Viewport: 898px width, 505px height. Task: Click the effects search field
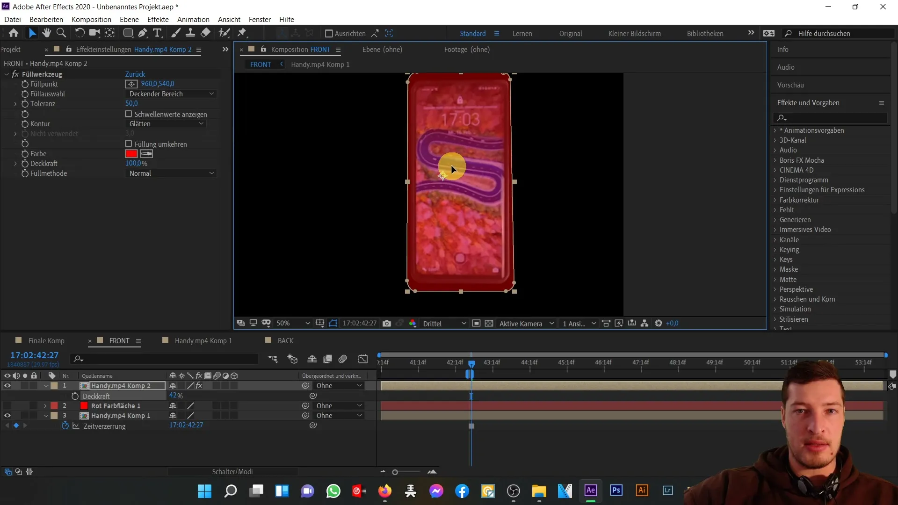[x=830, y=118]
